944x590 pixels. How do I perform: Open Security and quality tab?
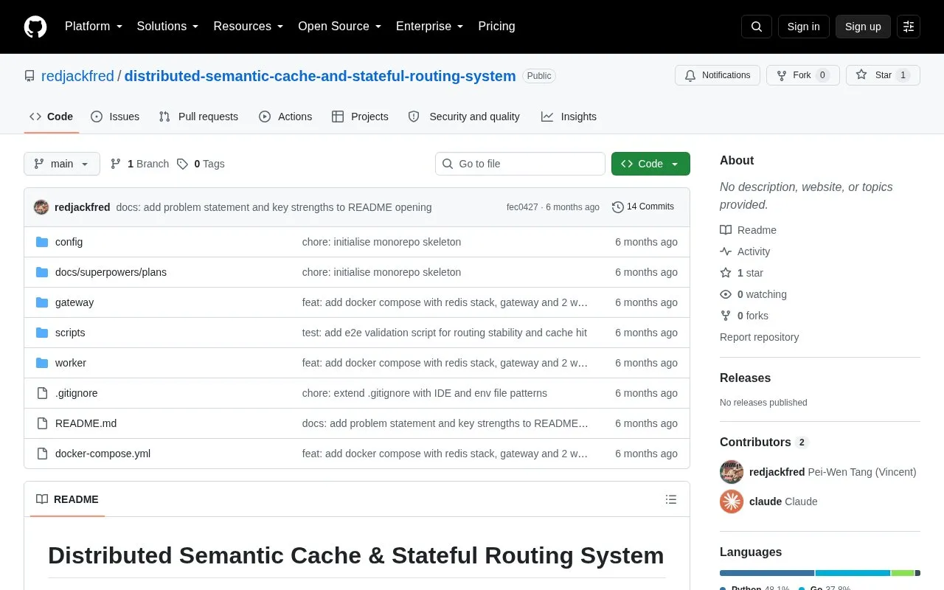pos(464,117)
